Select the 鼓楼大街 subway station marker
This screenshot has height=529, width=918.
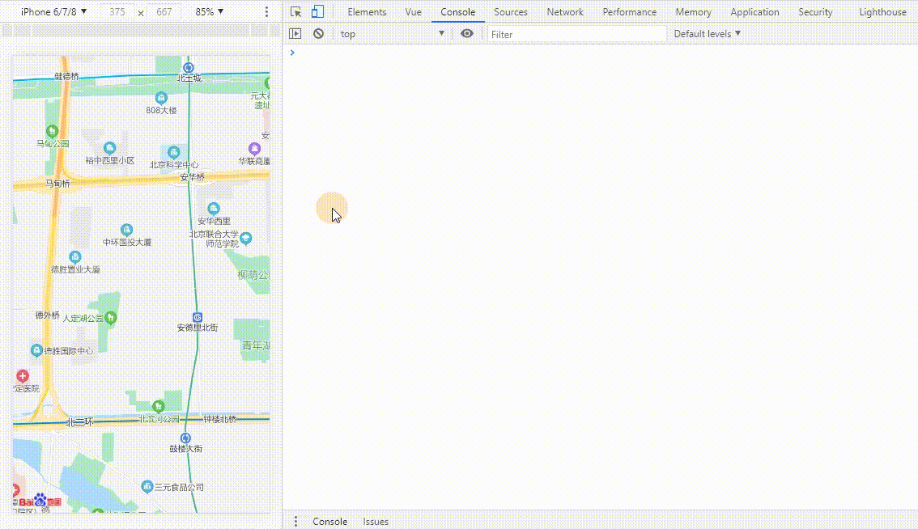[185, 438]
